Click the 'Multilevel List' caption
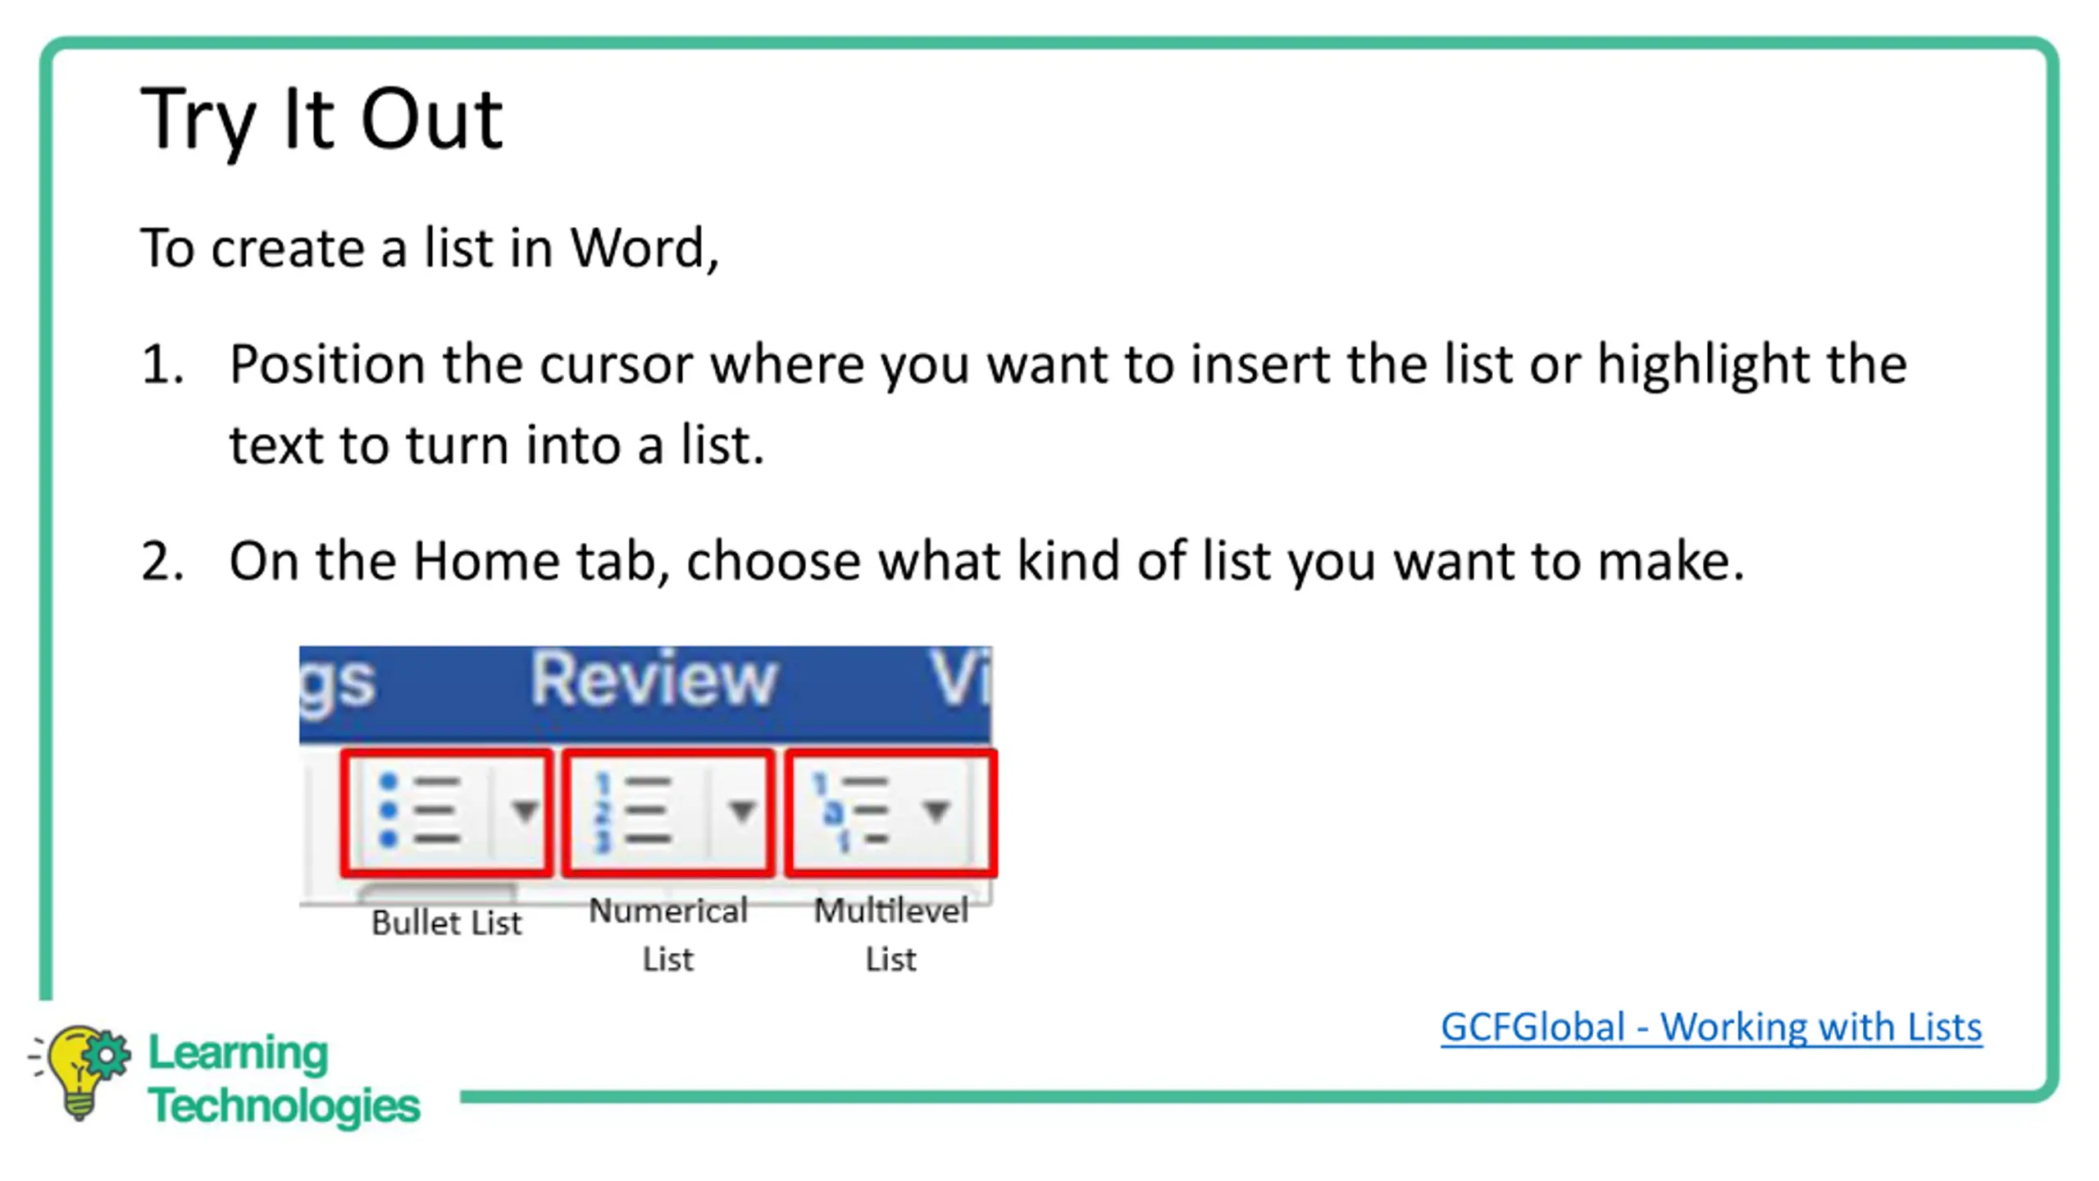 (x=891, y=935)
